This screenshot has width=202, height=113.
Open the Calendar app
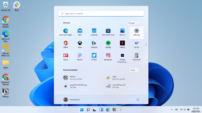click(94, 32)
